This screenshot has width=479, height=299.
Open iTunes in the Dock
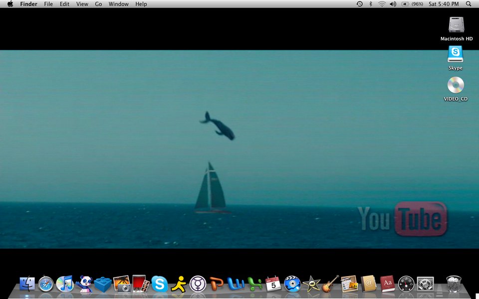pyautogui.click(x=65, y=284)
